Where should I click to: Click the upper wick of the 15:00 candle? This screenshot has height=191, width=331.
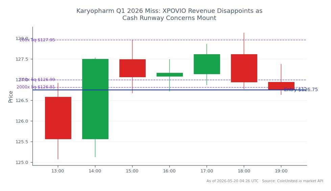pyautogui.click(x=132, y=49)
